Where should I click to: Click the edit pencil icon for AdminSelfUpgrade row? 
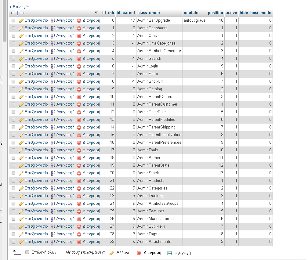pyautogui.click(x=21, y=21)
